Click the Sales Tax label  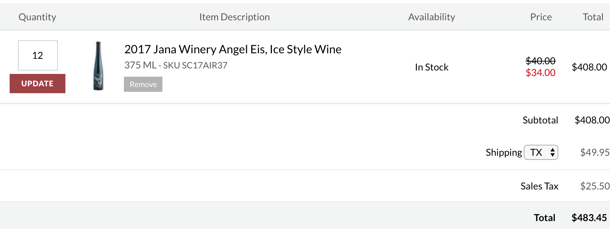(539, 186)
